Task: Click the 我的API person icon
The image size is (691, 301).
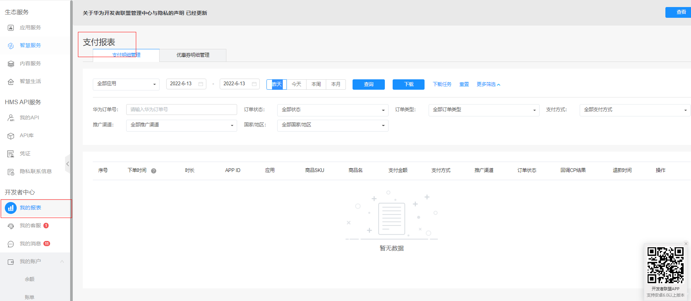Action: (x=11, y=118)
